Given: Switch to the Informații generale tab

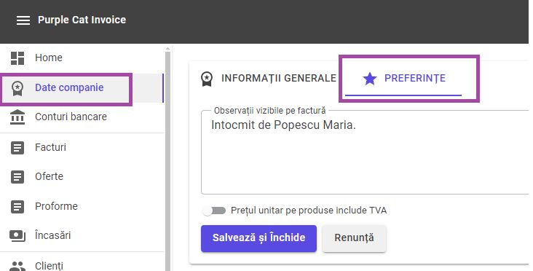Looking at the screenshot, I should pos(269,78).
